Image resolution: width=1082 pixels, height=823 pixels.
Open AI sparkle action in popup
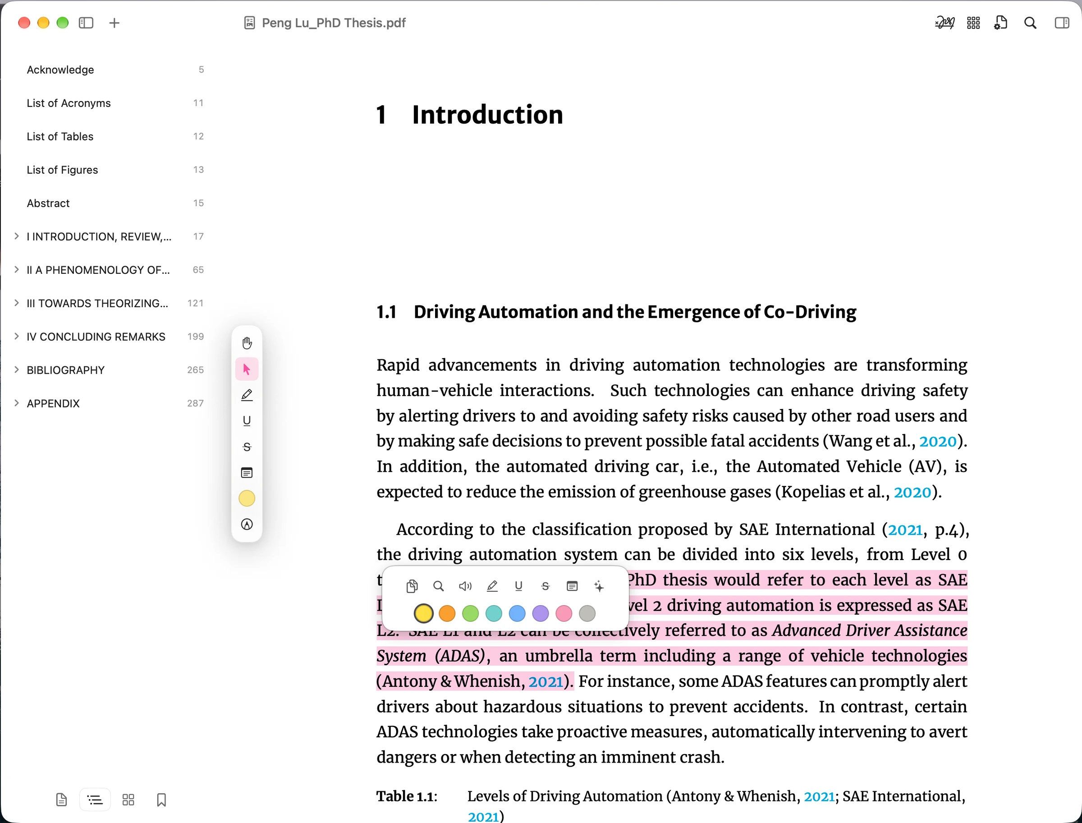(x=599, y=586)
